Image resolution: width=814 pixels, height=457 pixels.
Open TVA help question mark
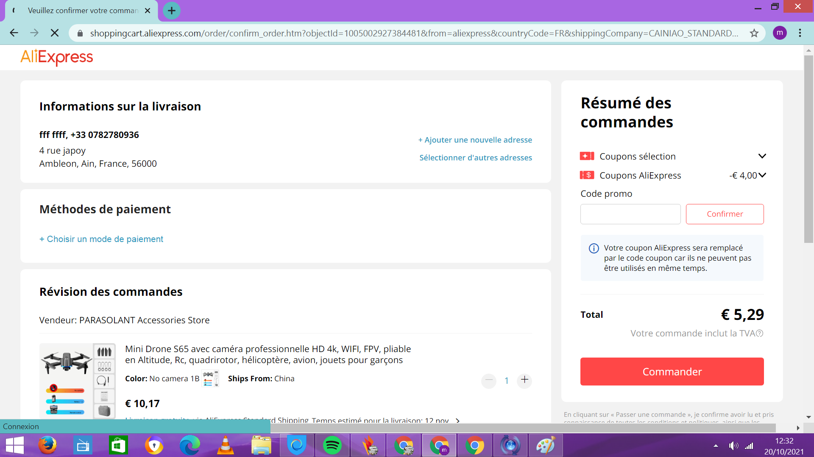760,333
